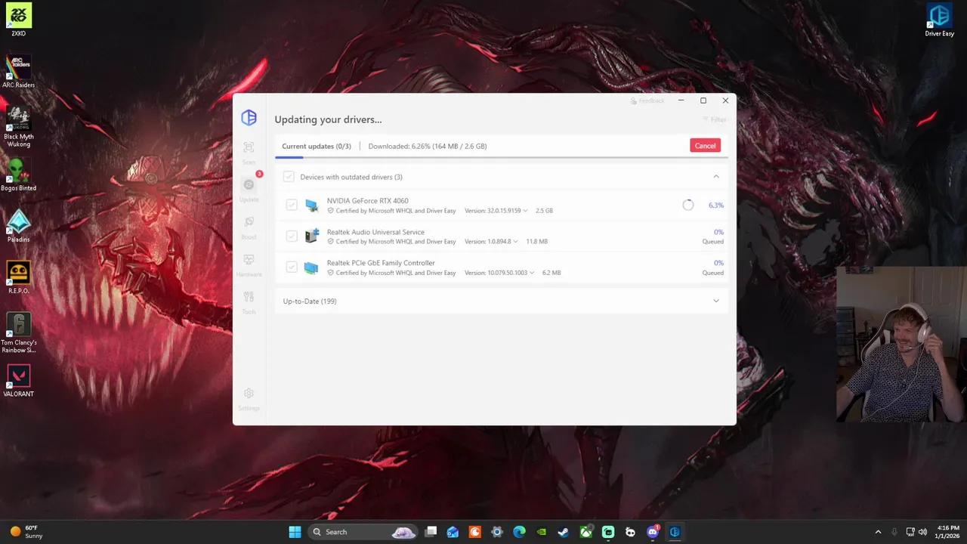Viewport: 967px width, 544px height.
Task: Toggle the Realtek Audio Universal Service checkbox
Action: (x=292, y=236)
